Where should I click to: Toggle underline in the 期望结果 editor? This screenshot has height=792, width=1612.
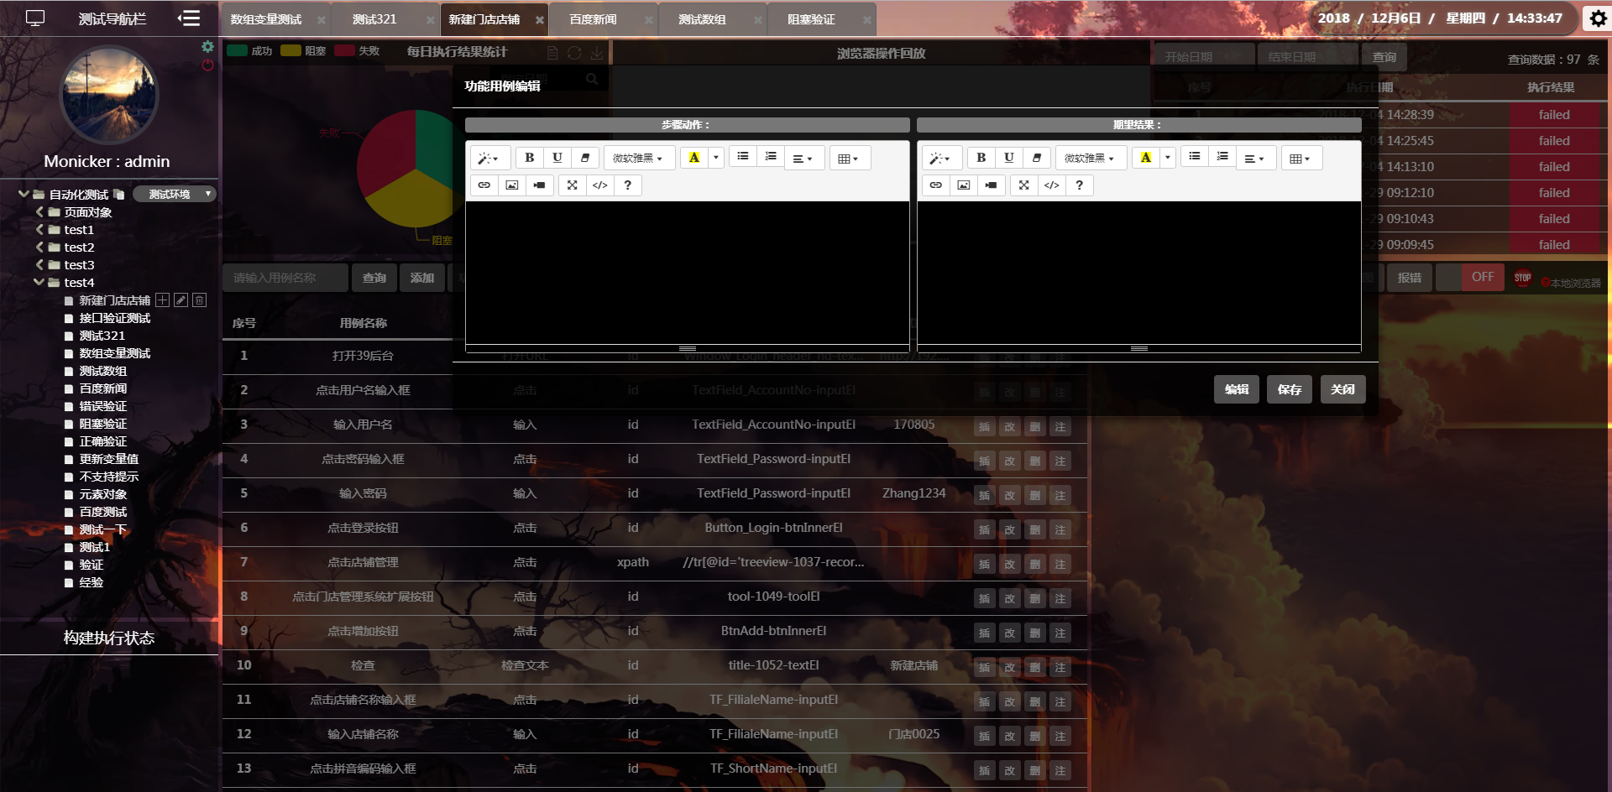point(1009,158)
